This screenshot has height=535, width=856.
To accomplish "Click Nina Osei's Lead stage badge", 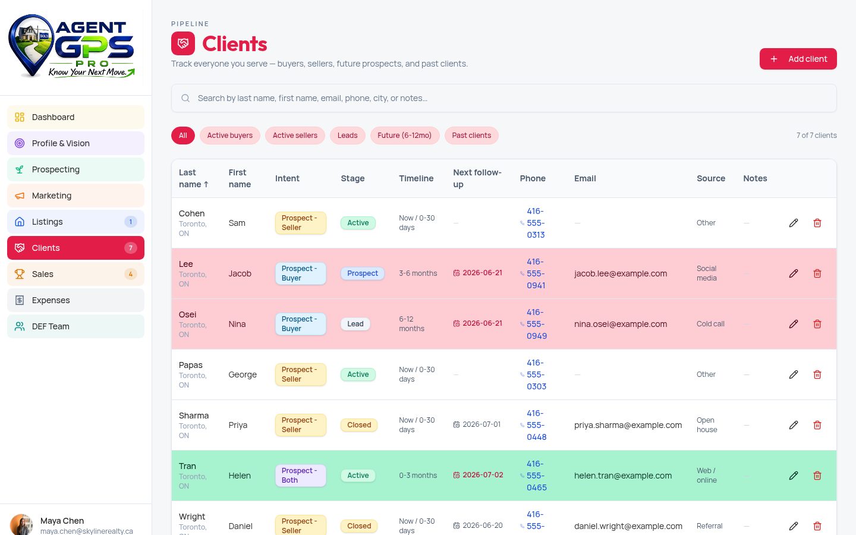I will point(355,324).
